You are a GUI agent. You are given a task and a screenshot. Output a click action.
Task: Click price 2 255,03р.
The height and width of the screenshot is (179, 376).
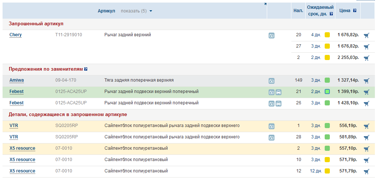(348, 57)
